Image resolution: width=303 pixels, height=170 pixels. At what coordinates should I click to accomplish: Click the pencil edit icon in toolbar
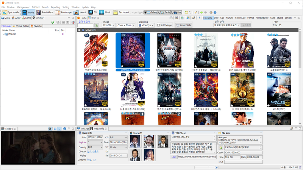pos(196,12)
